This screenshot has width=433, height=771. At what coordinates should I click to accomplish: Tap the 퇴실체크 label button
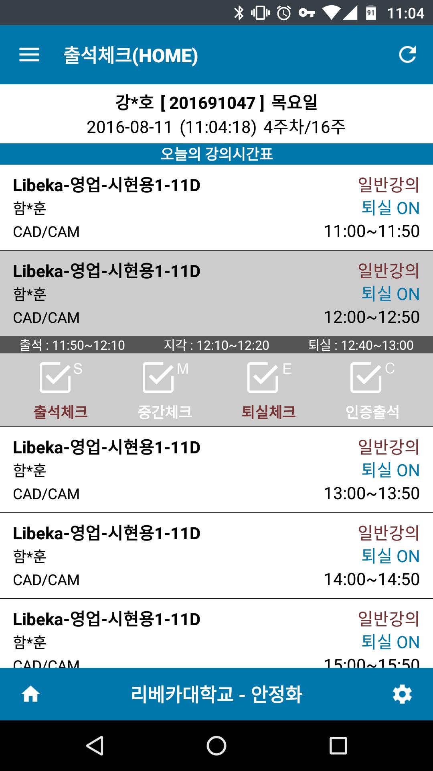click(269, 412)
